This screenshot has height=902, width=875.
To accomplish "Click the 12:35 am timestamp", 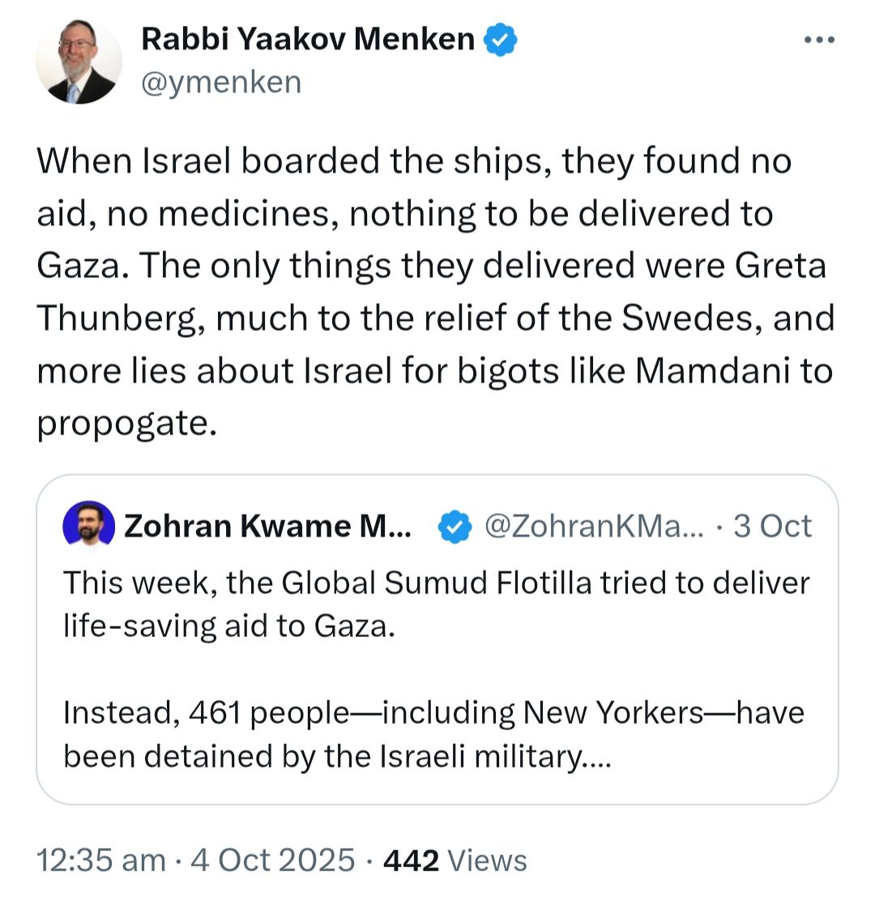I will (x=101, y=860).
